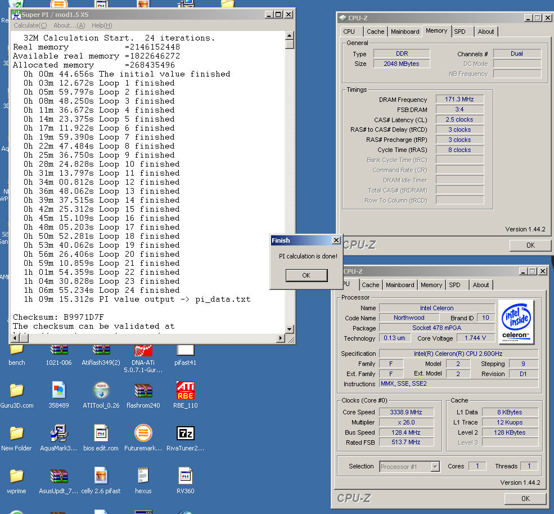554x514 pixels.
Task: Click Super PI vertical scrollbar down arrow
Action: pyautogui.click(x=289, y=329)
